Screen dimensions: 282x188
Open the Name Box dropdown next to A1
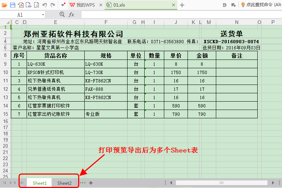(43, 15)
